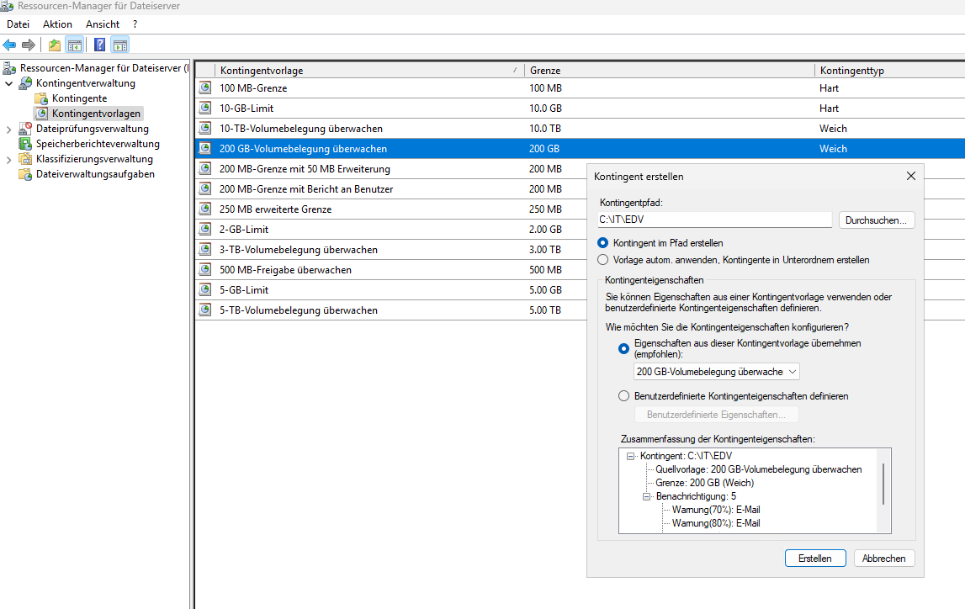965x609 pixels.
Task: Click the Speicherberichteverwaltung icon in the tree
Action: click(25, 144)
